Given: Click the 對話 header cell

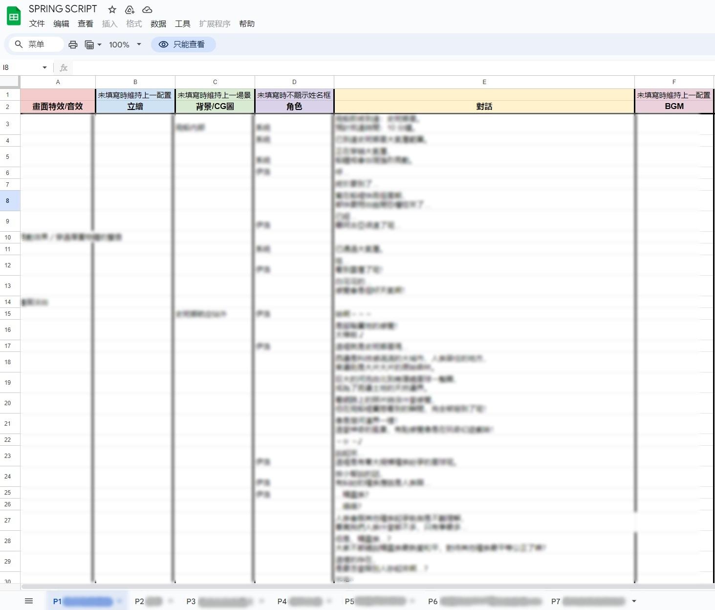Looking at the screenshot, I should (484, 106).
